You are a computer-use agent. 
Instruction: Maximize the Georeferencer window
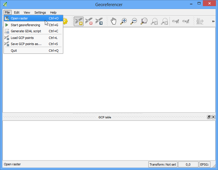[x=199, y=3]
